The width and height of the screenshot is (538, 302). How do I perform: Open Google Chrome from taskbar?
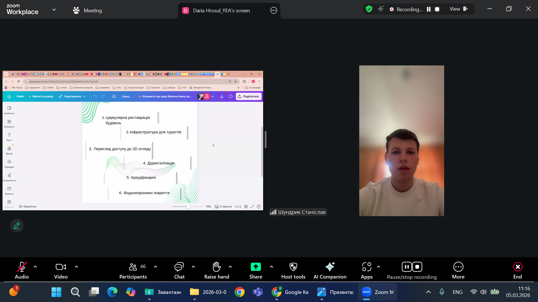(x=239, y=292)
